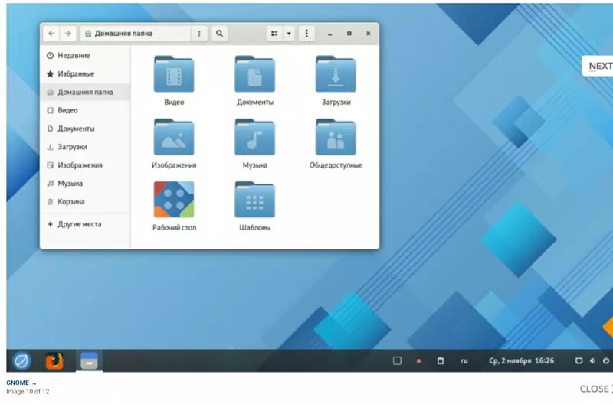613x404 pixels.
Task: Open the Загрузки folder icon
Action: pos(336,75)
